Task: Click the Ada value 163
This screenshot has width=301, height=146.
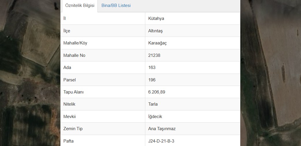Action: pos(152,68)
